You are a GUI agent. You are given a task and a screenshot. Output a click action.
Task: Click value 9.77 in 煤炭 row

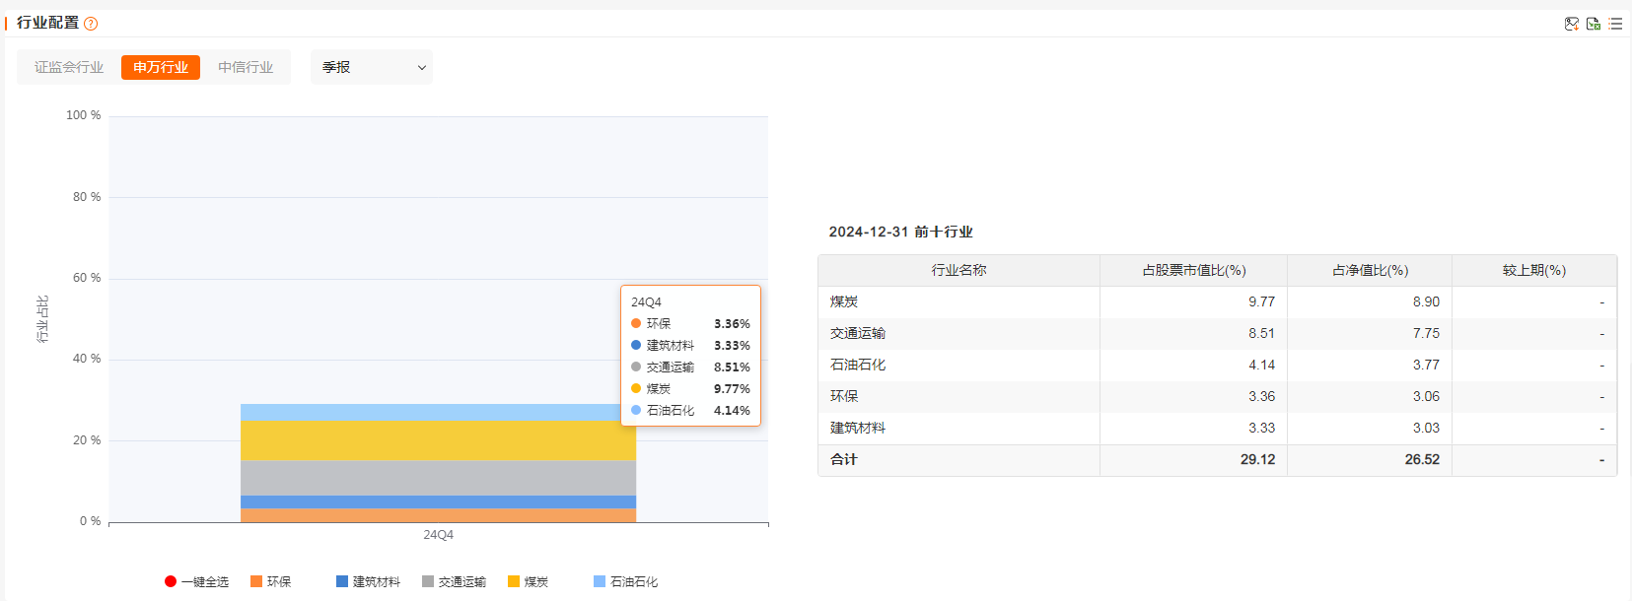(1261, 301)
